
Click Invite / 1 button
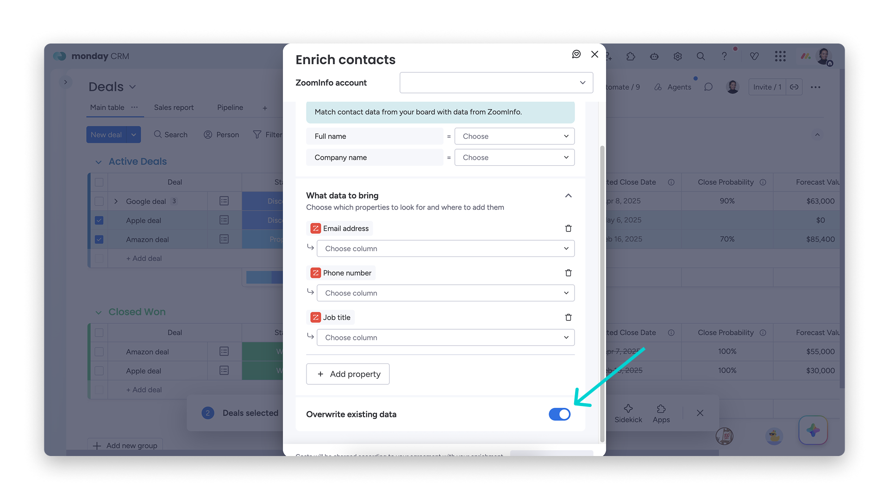coord(767,87)
